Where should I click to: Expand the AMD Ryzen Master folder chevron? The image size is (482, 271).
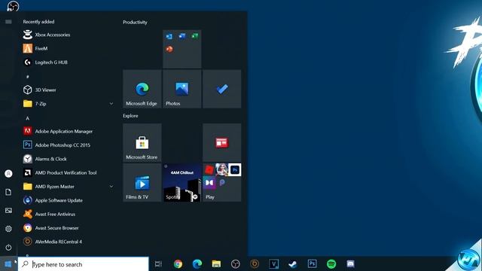click(111, 187)
